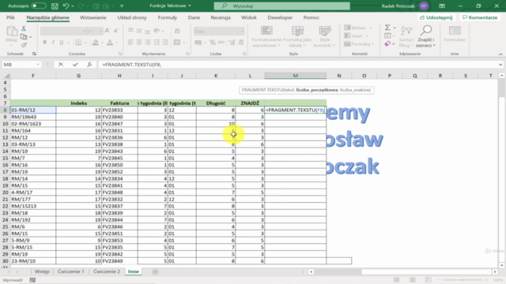Click the decrease font size icon
Image resolution: width=506 pixels, height=284 pixels.
tap(116, 31)
